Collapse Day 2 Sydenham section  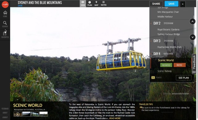tap(151, 23)
